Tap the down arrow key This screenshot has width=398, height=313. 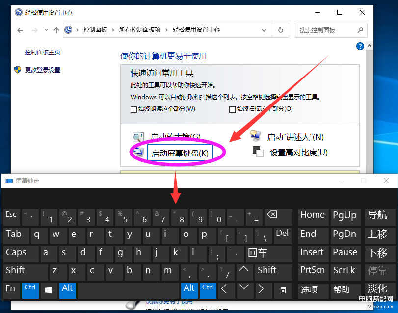(x=245, y=291)
